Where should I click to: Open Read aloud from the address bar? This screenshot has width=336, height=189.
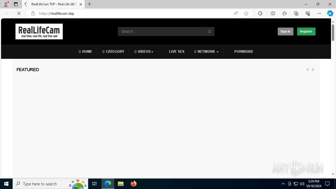(x=236, y=13)
